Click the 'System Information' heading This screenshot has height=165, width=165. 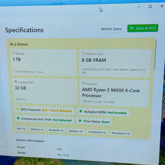coord(30,140)
